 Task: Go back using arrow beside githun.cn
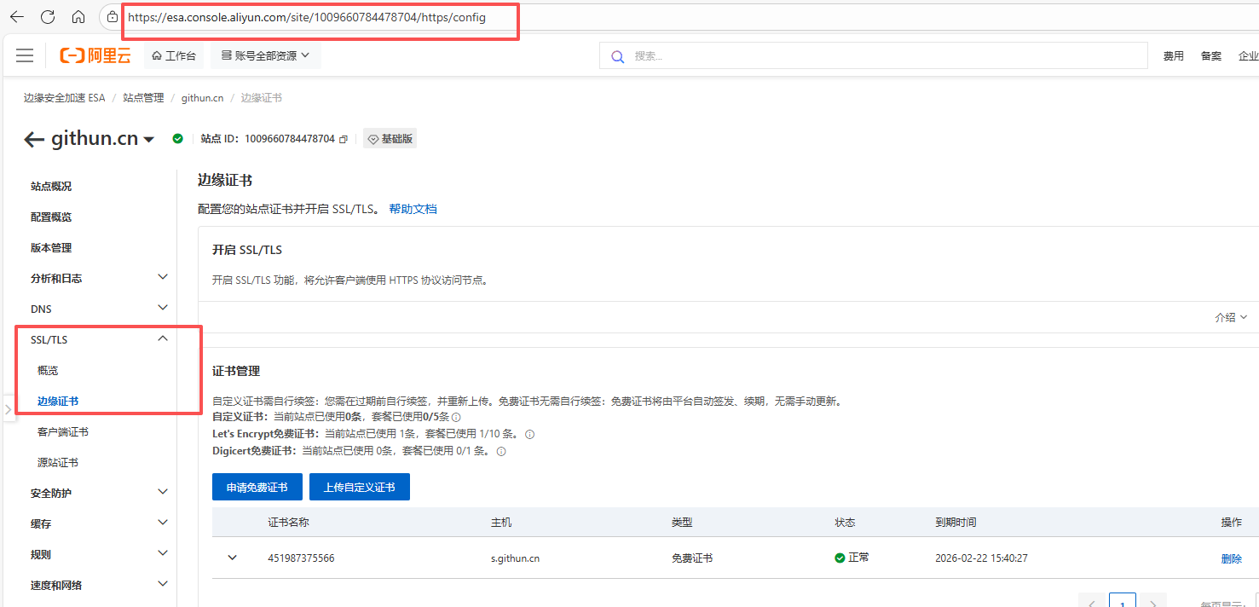[x=34, y=140]
